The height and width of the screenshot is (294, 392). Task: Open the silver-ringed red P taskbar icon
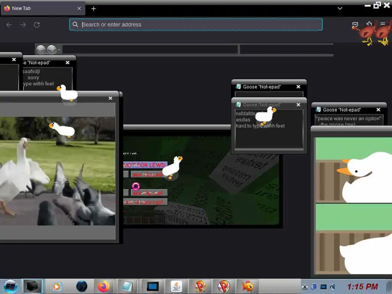224,286
